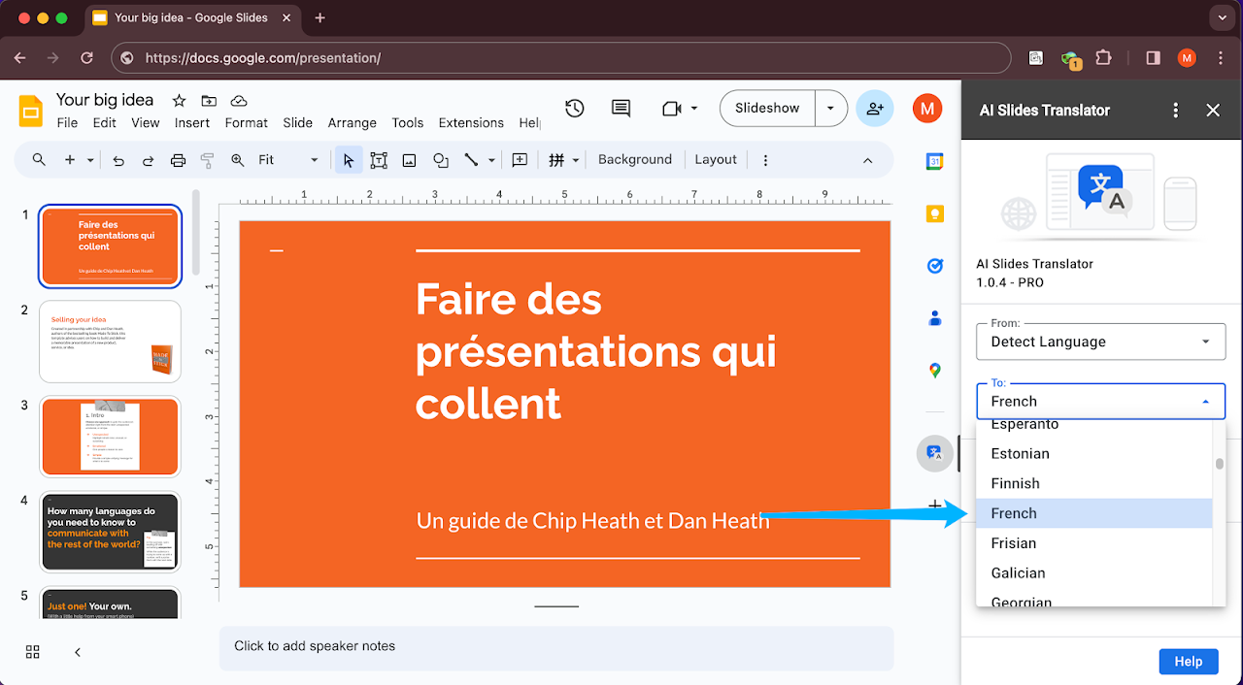This screenshot has height=685, width=1243.
Task: Expand new slide layout dropdown arrow
Action: [x=90, y=160]
